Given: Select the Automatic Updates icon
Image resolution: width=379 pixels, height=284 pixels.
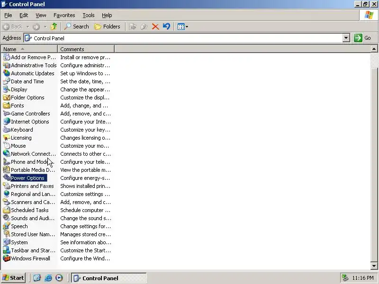Looking at the screenshot, I should pos(7,73).
